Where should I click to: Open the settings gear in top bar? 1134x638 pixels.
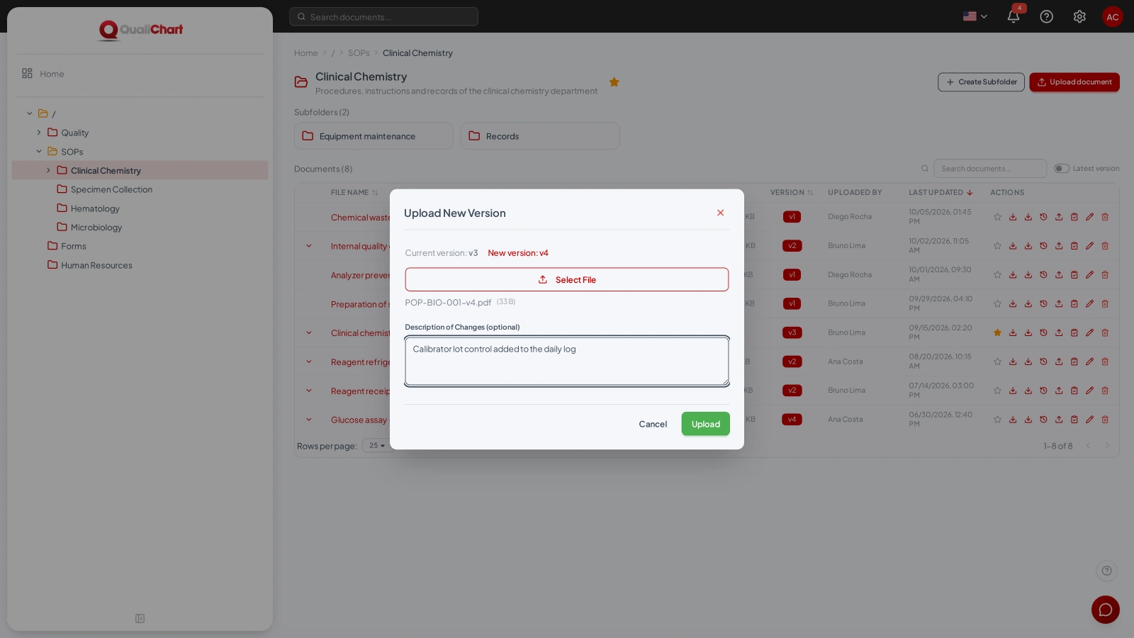point(1079,16)
